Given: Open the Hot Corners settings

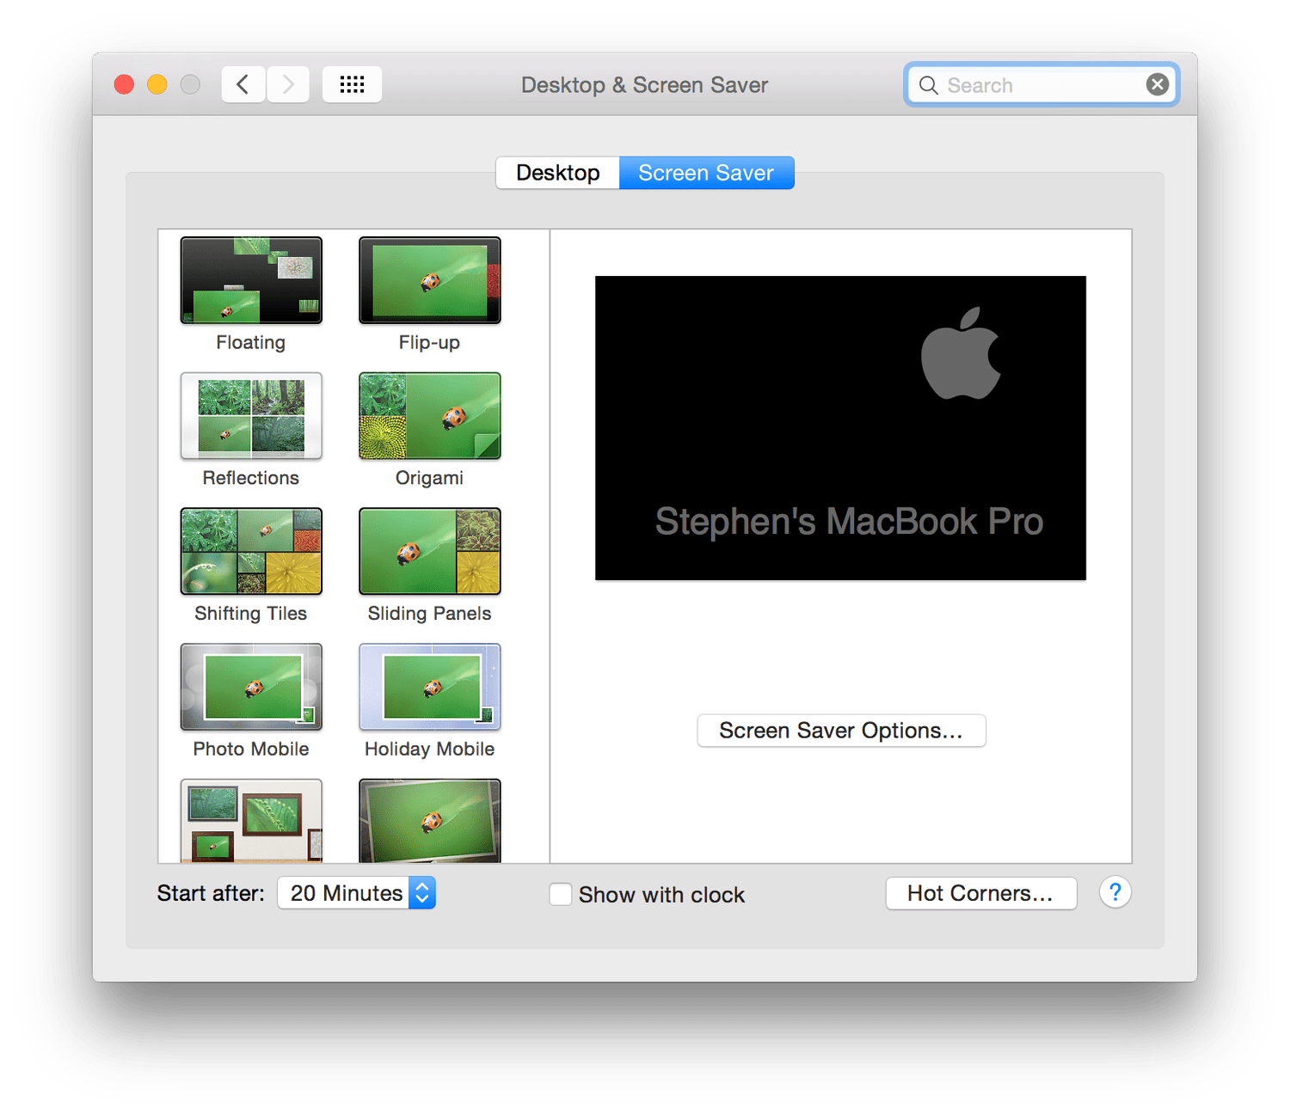Looking at the screenshot, I should coord(981,893).
